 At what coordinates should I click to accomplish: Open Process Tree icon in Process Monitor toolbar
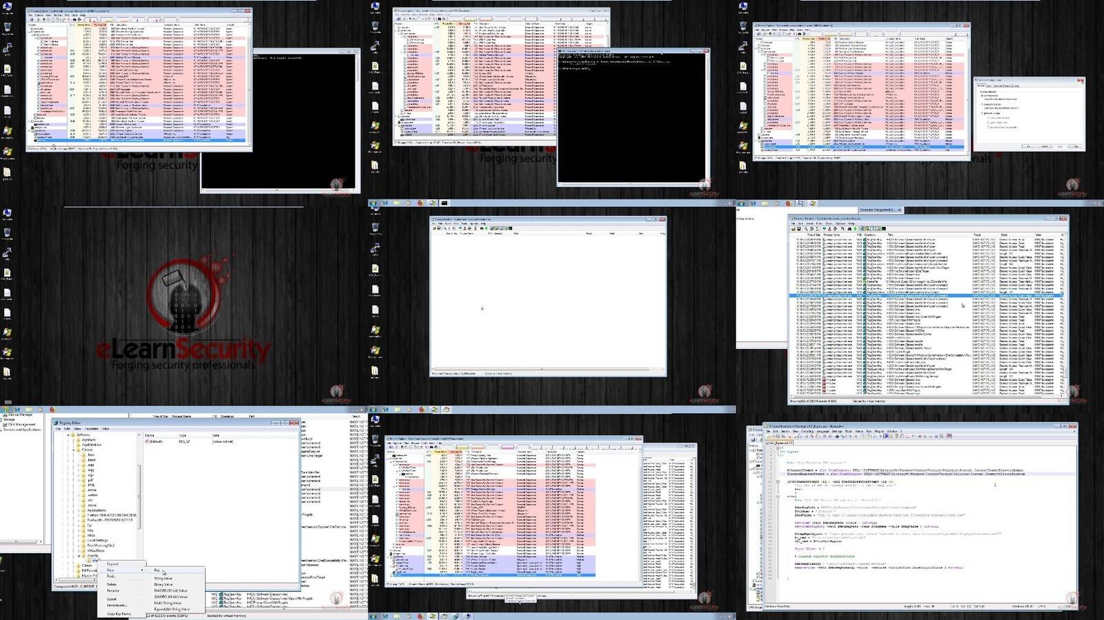[x=842, y=229]
